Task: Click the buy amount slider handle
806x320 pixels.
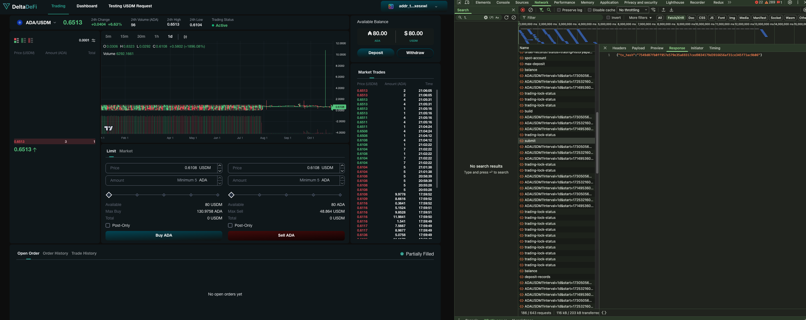Action: [x=109, y=195]
